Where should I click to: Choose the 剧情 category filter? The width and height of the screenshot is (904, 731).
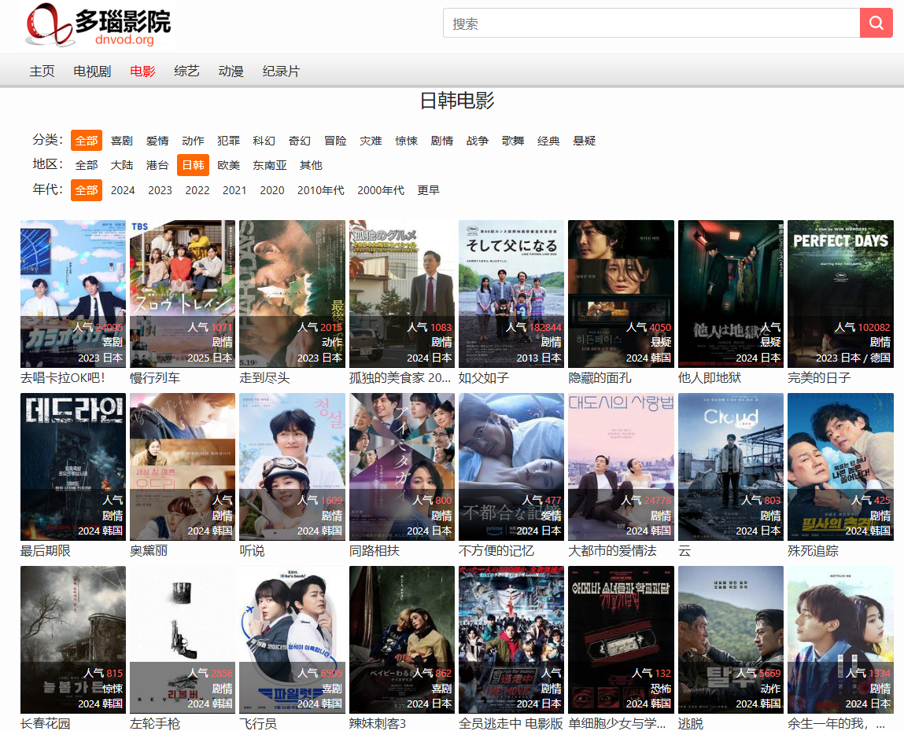(x=442, y=141)
